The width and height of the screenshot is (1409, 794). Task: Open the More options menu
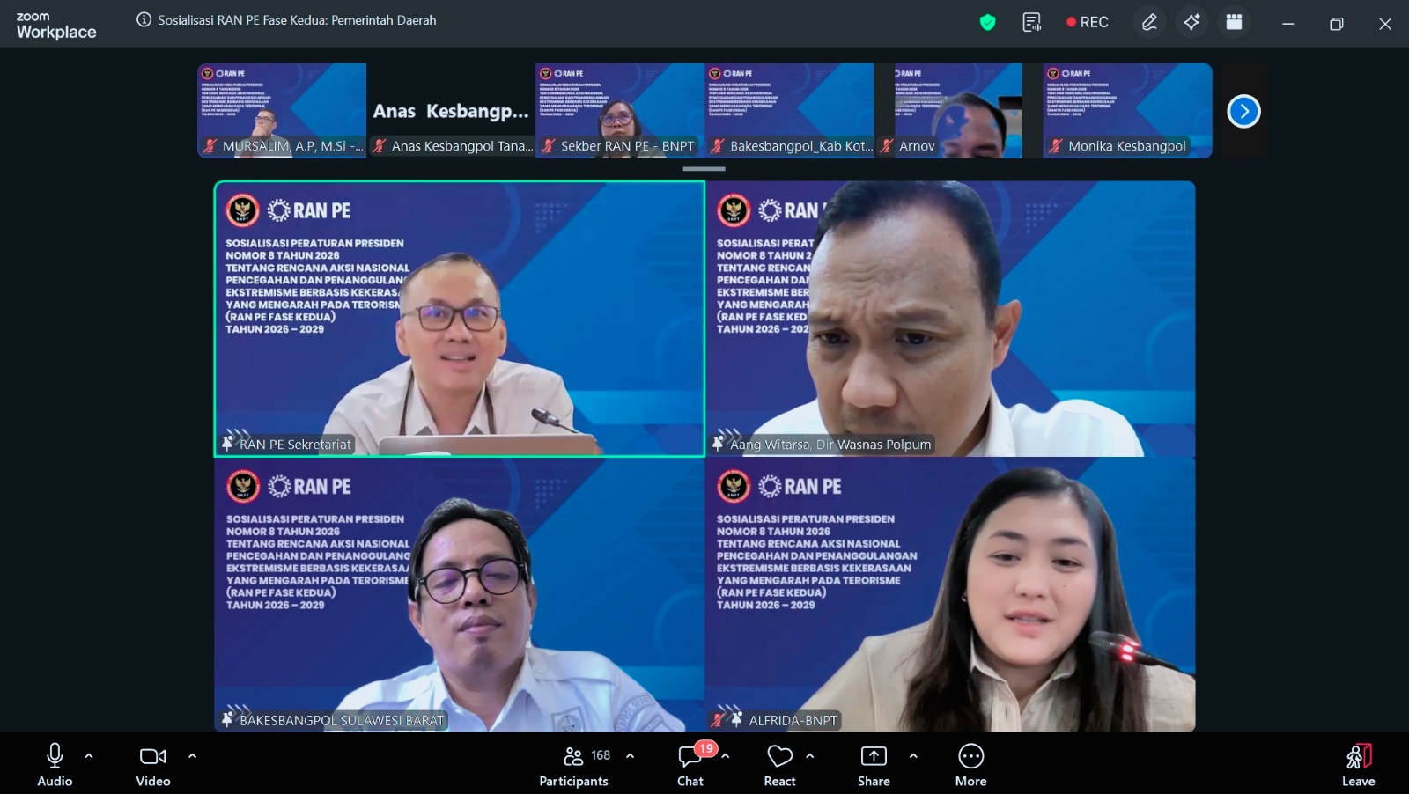tap(970, 764)
